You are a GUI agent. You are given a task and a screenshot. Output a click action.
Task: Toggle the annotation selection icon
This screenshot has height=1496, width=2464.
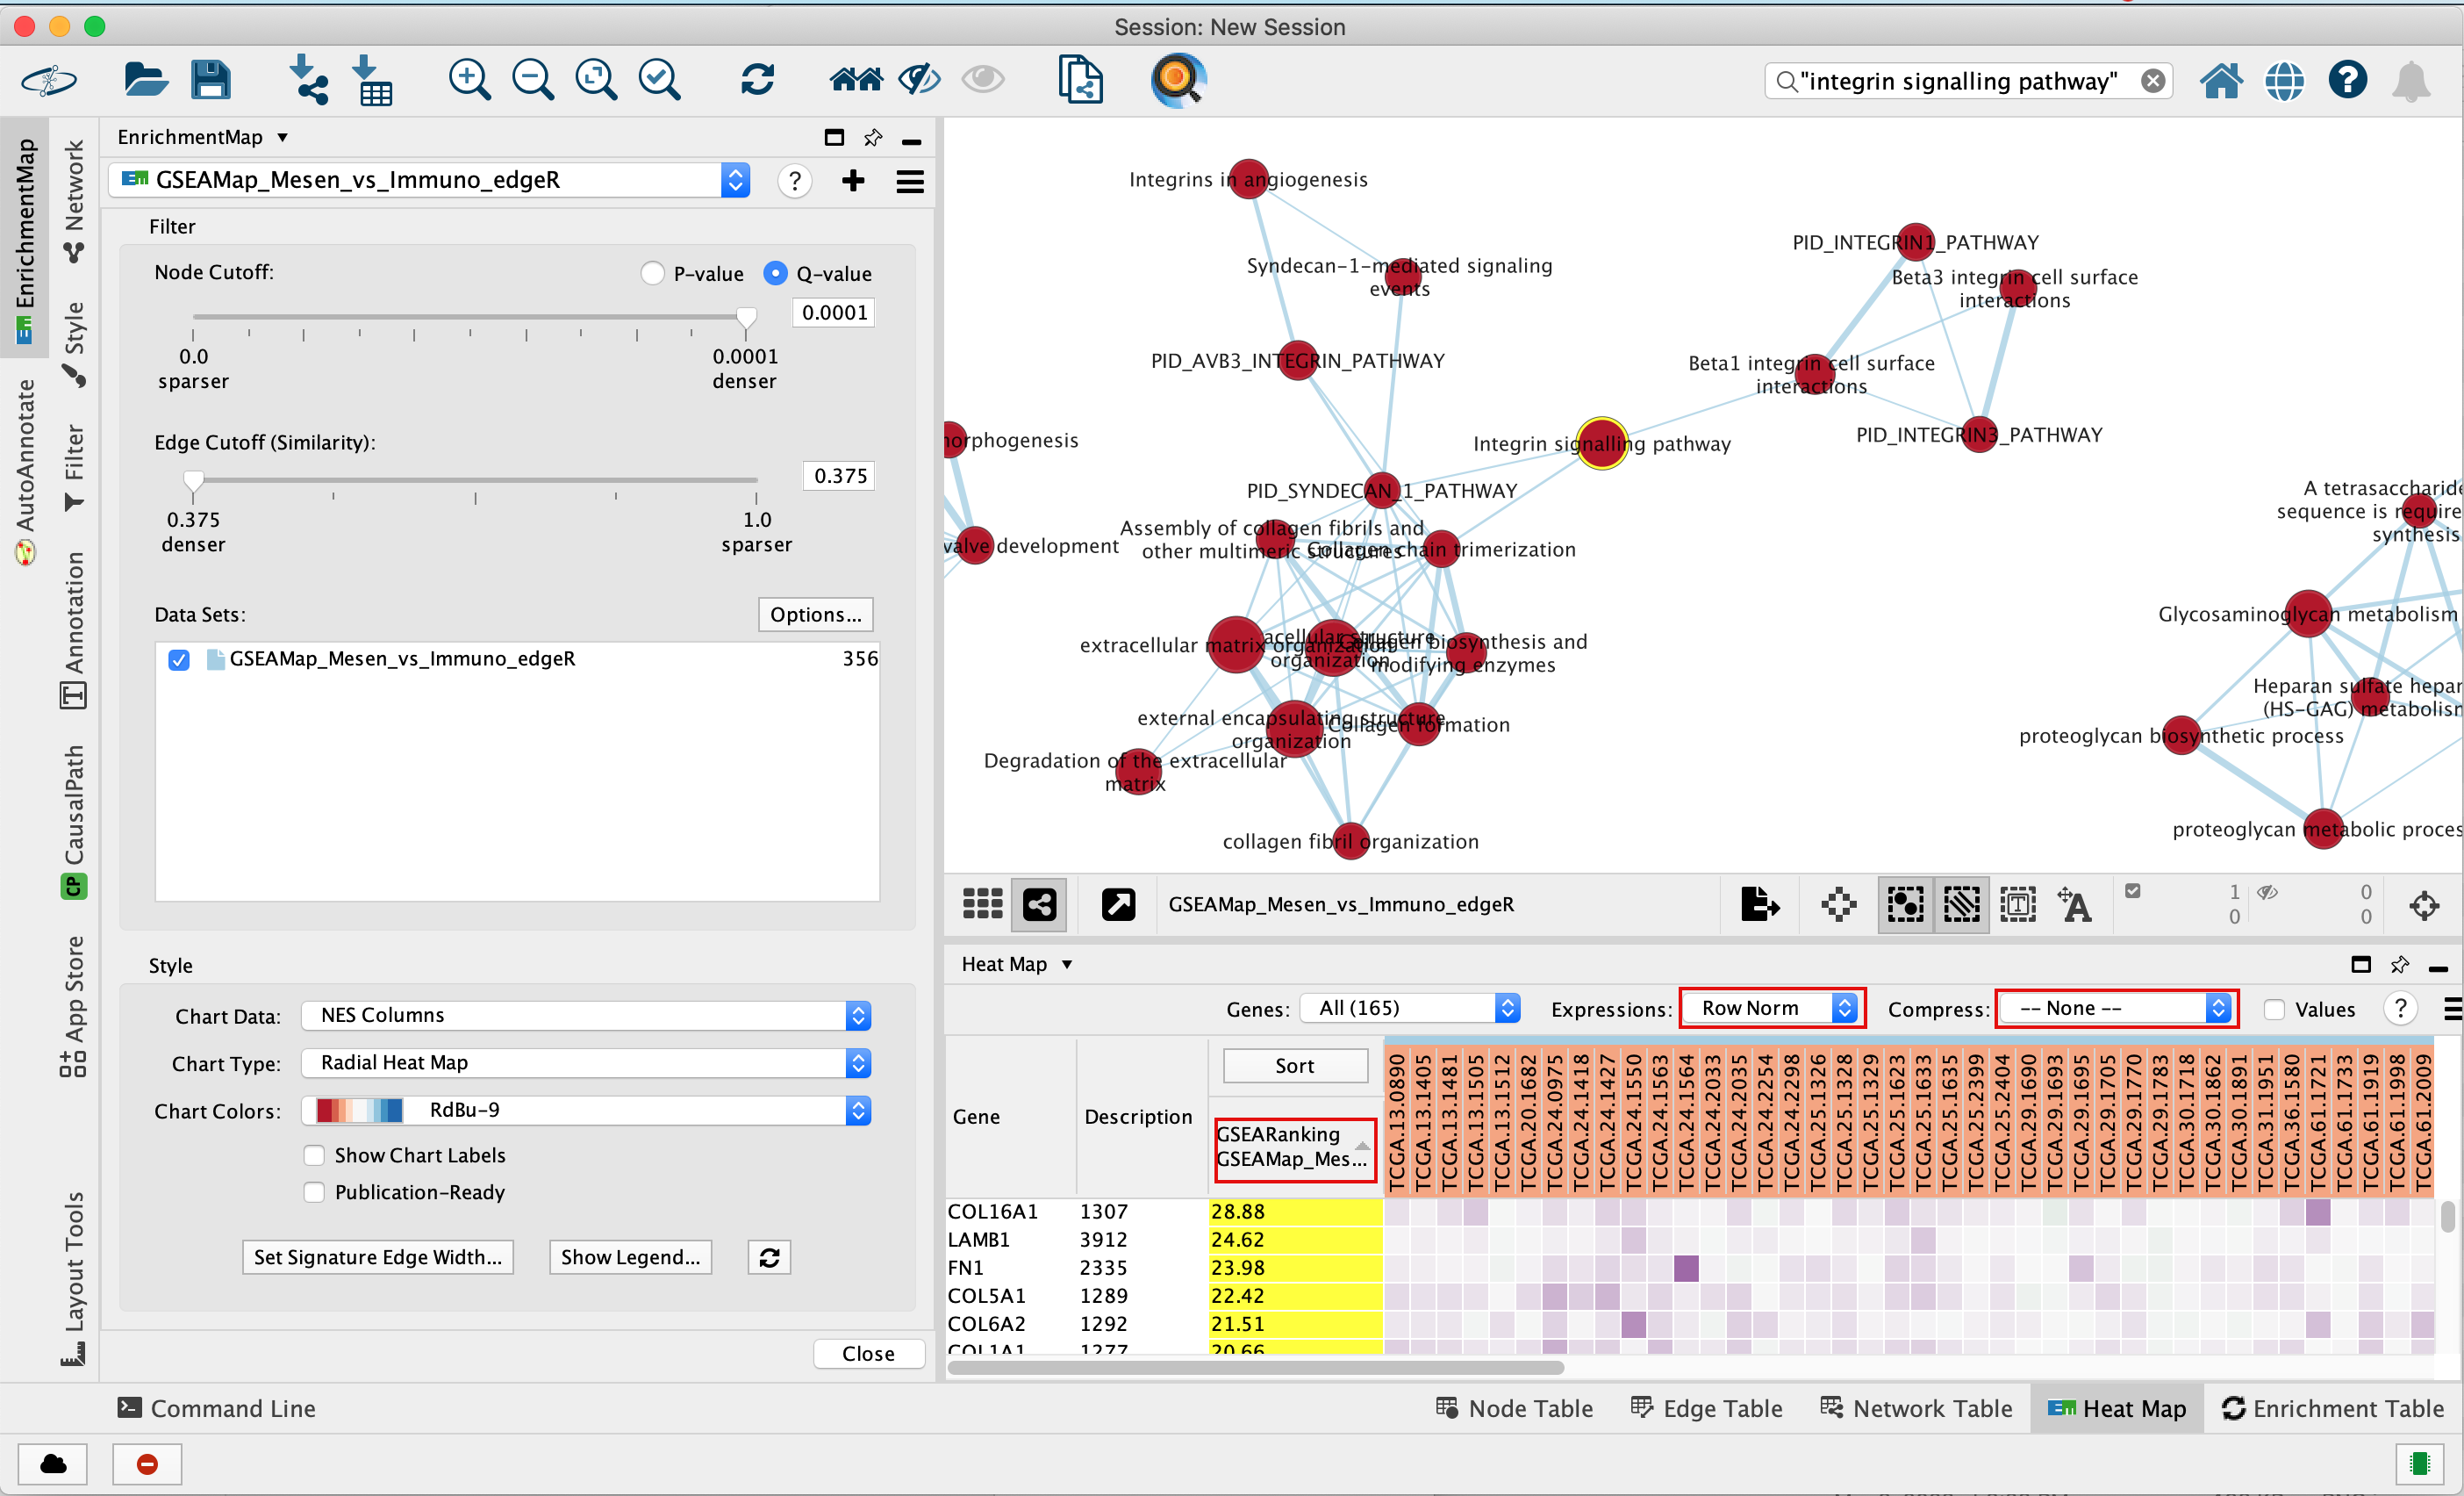[2018, 904]
